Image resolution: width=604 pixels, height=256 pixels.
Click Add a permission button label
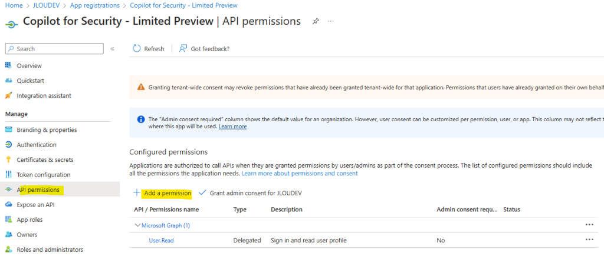(168, 193)
